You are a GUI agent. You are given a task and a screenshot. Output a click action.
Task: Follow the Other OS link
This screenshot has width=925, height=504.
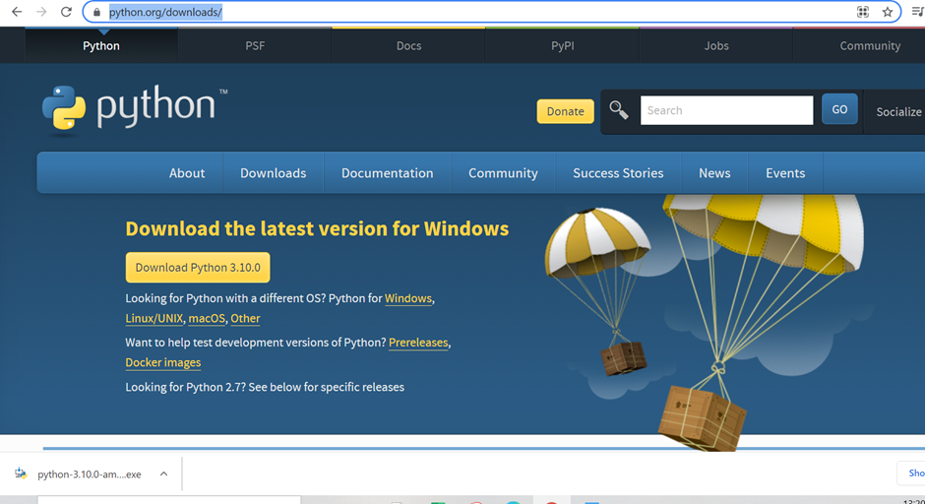(245, 319)
